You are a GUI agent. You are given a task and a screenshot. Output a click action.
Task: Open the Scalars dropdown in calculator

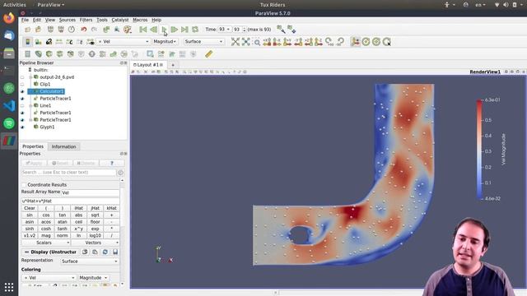click(46, 243)
